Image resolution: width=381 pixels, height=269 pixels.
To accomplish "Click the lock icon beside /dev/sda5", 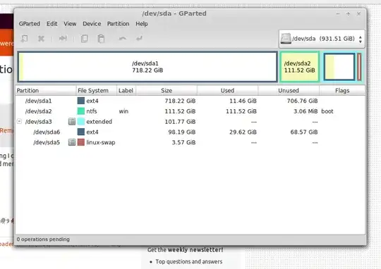I will click(x=72, y=142).
